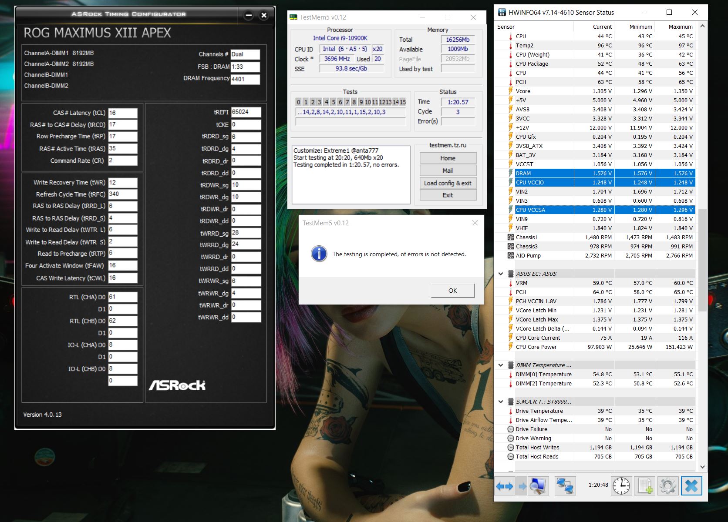Click the chip icon of DIMM Temperature group
728x522 pixels.
coord(511,365)
